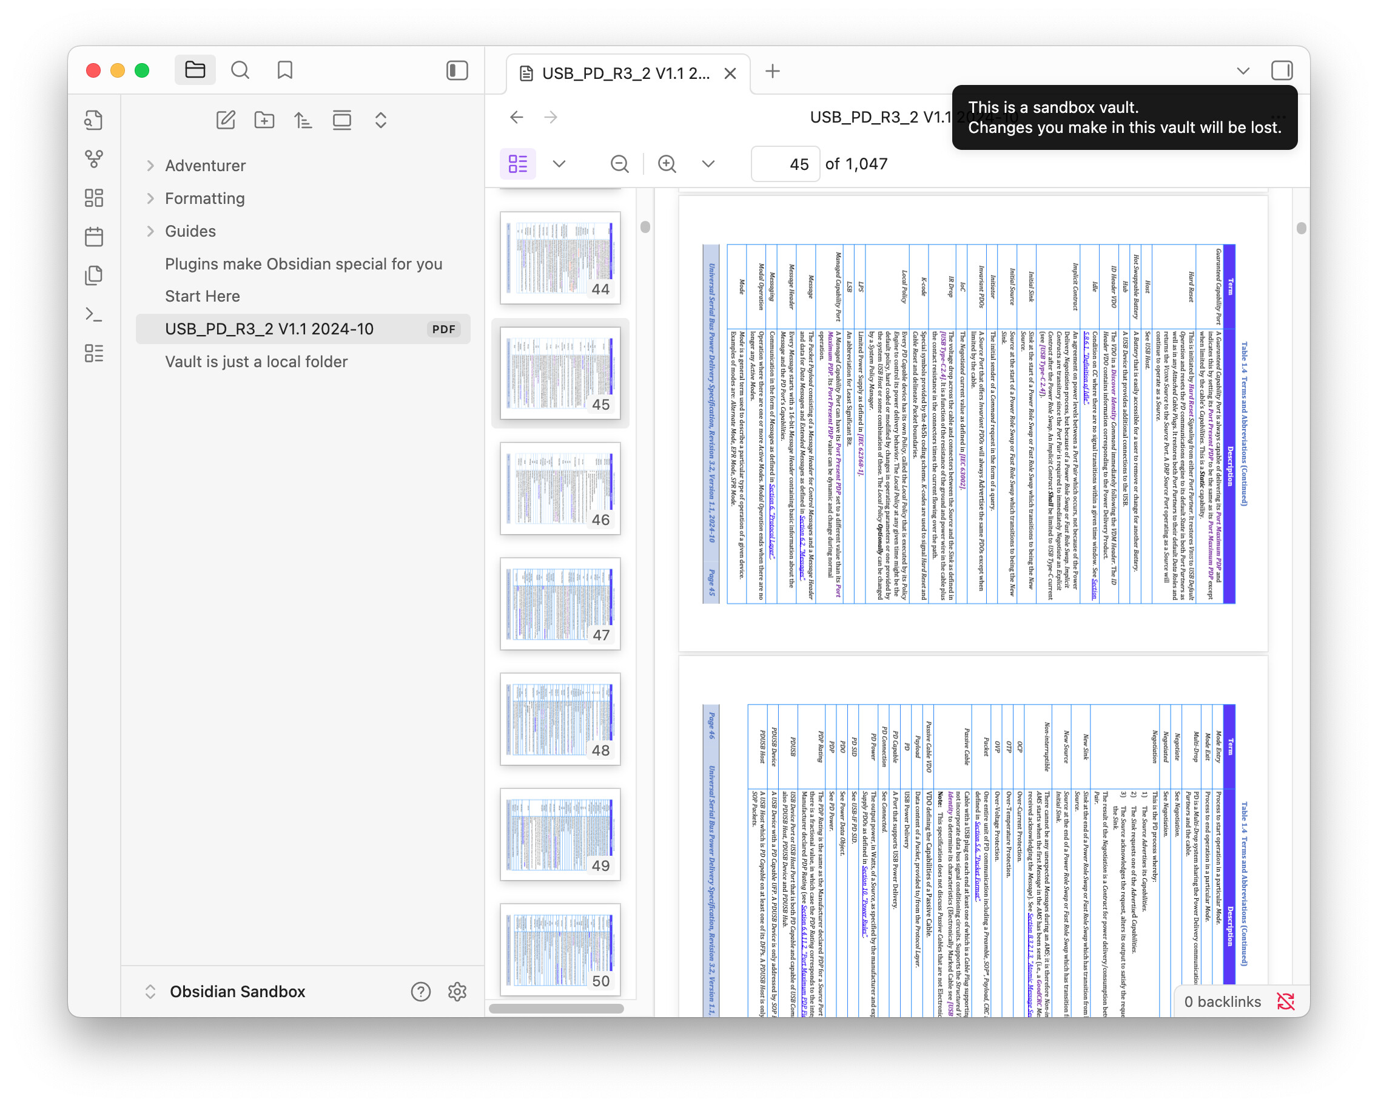Open the canvas icon in ribbon
The width and height of the screenshot is (1378, 1107).
tap(94, 198)
